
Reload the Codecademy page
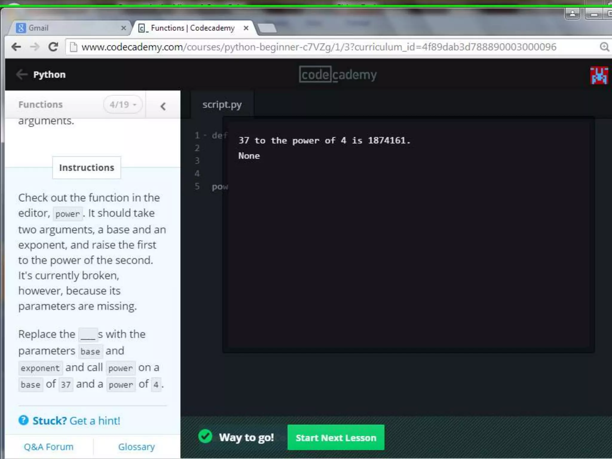(x=53, y=47)
